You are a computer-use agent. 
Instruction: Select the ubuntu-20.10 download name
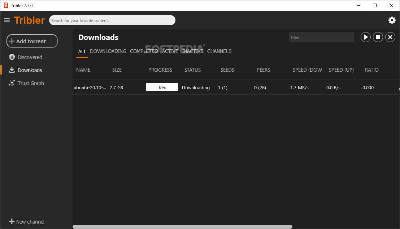click(x=90, y=87)
